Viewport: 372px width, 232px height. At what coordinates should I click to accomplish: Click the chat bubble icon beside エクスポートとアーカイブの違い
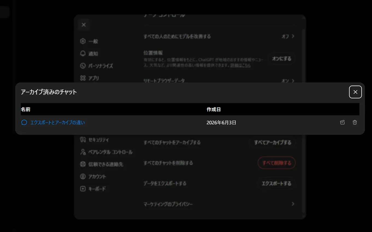(x=24, y=122)
